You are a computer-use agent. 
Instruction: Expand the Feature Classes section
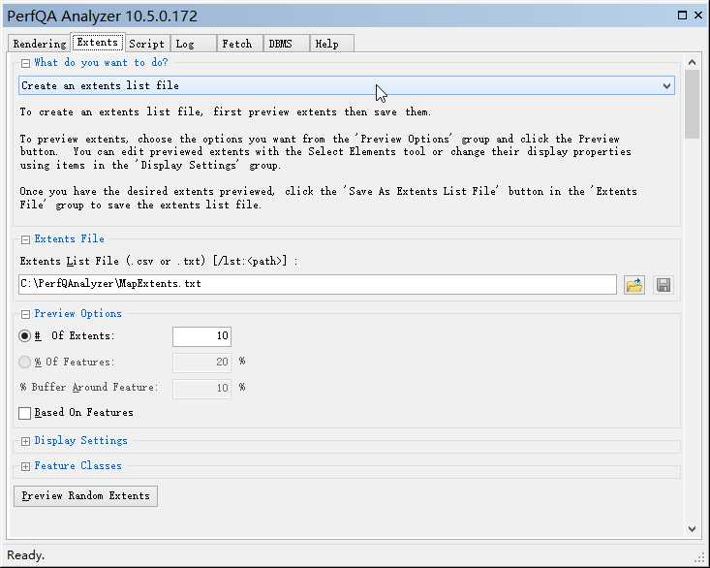pyautogui.click(x=26, y=466)
